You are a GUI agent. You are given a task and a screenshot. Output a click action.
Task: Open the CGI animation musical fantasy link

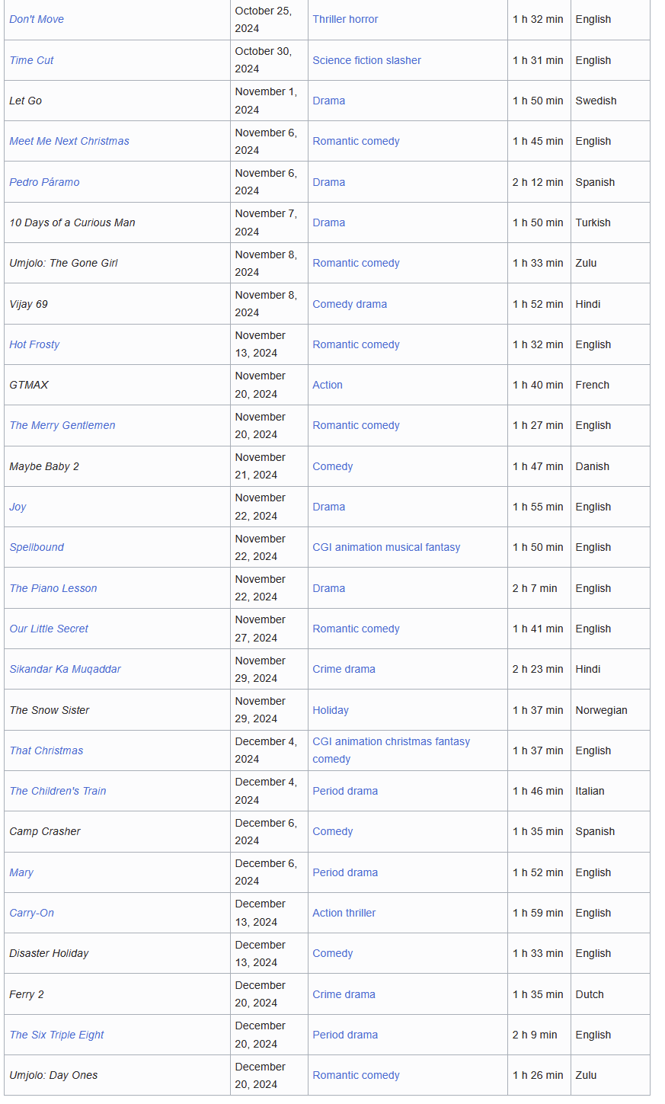[x=386, y=547]
